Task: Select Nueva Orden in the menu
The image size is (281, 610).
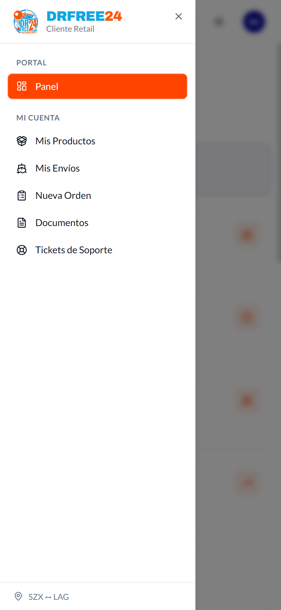Action: coord(97,195)
